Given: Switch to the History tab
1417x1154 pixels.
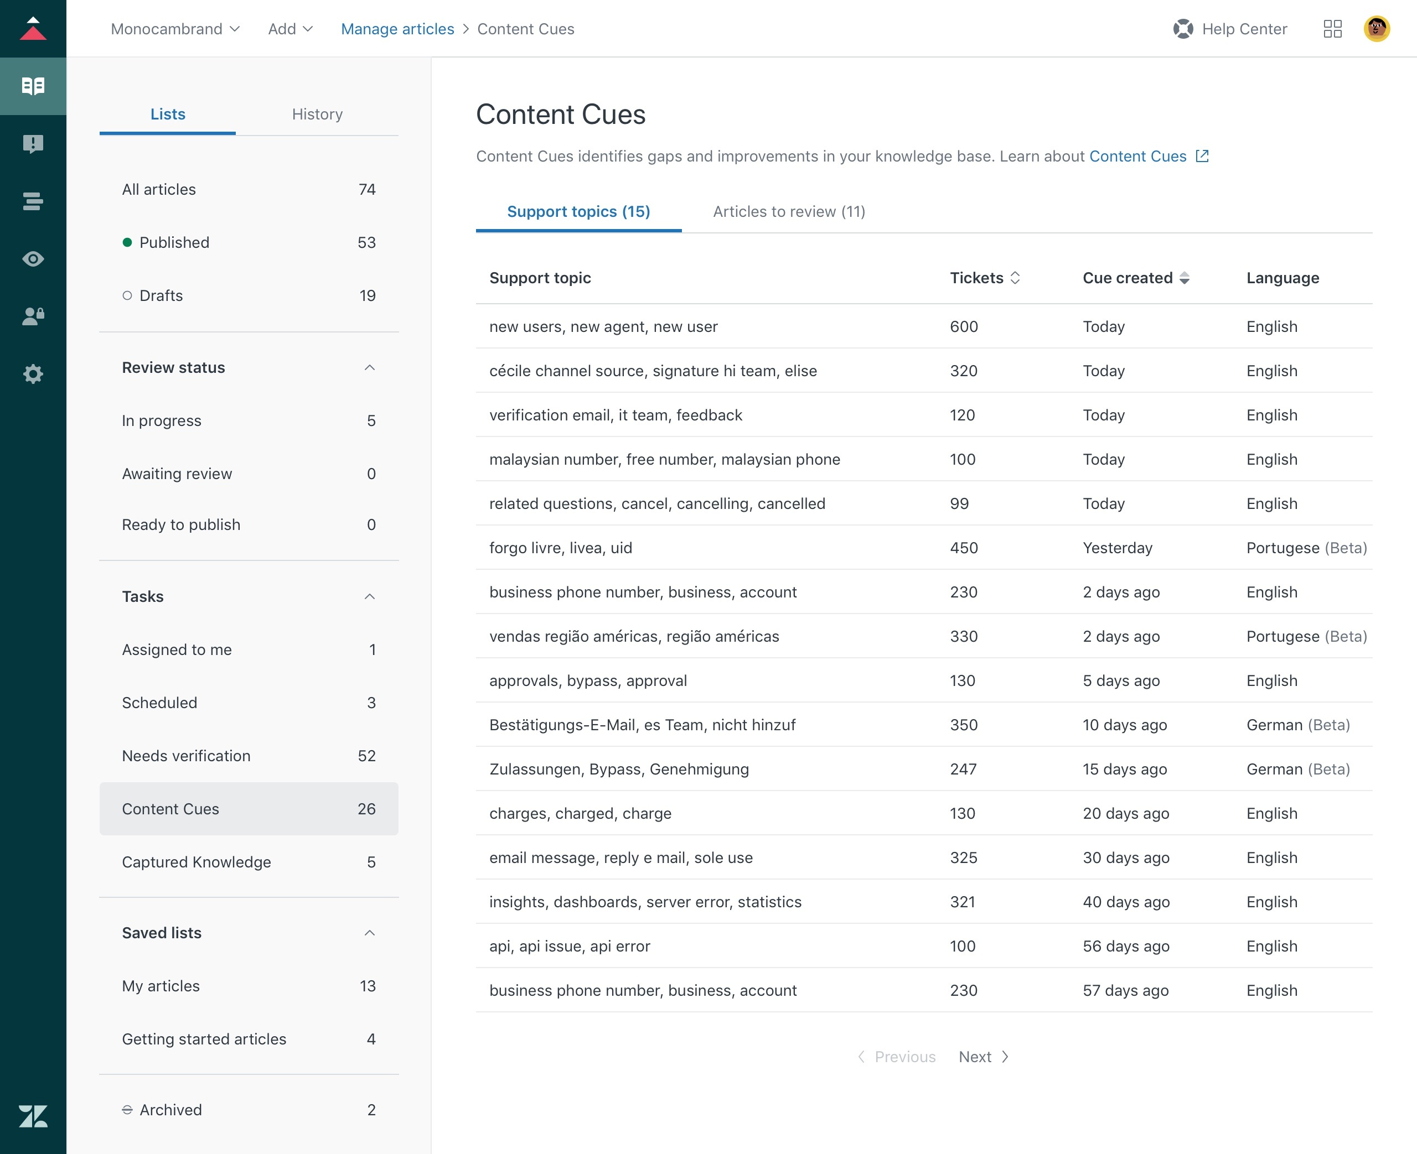Looking at the screenshot, I should coord(316,114).
